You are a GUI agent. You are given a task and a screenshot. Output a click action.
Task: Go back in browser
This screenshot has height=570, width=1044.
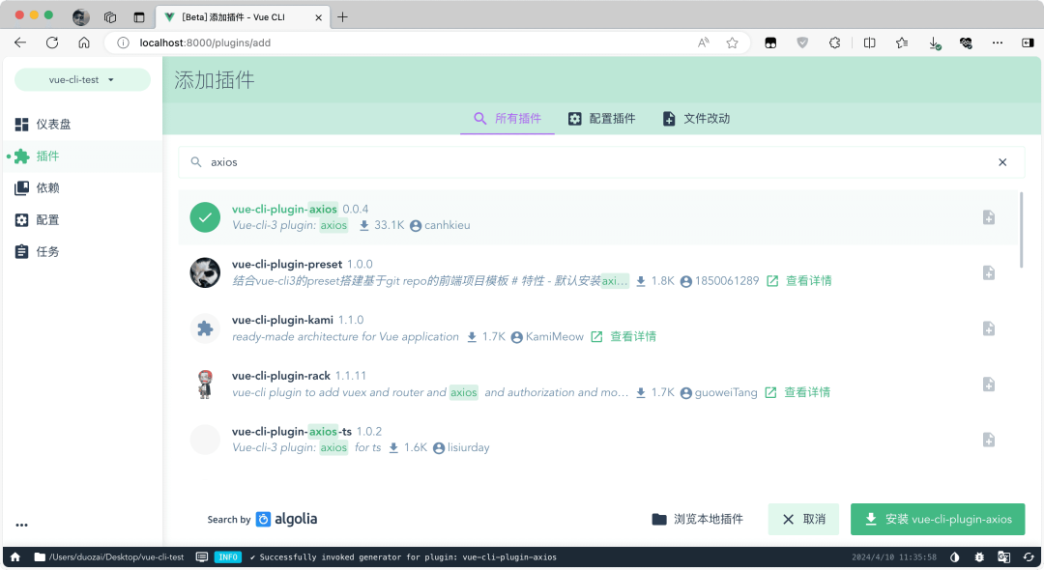20,43
